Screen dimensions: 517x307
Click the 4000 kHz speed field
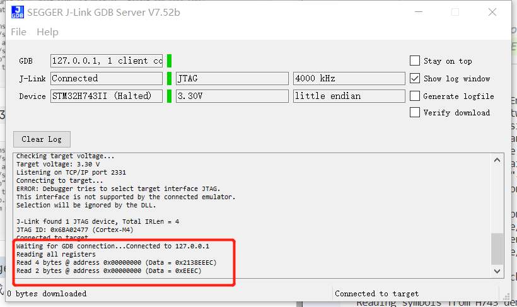(349, 78)
